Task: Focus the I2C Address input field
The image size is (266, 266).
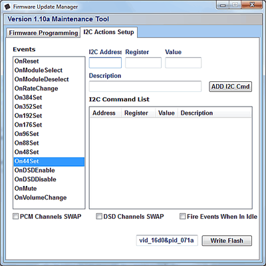Action: [105, 63]
